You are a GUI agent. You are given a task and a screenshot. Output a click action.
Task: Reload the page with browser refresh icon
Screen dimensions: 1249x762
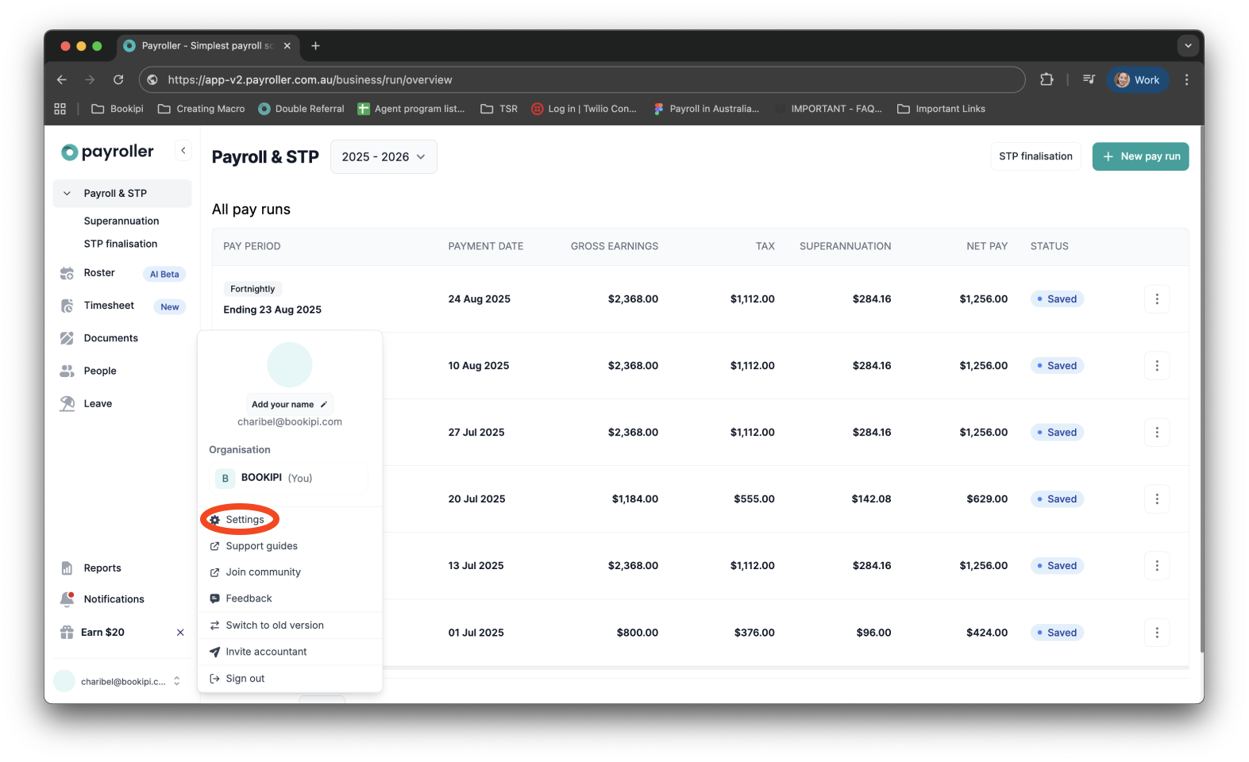118,79
